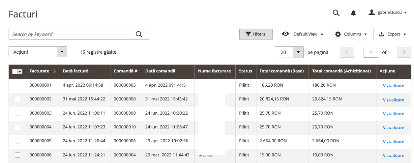Sort by the Nume facturare column header
This screenshot has height=163, width=414.
tap(215, 71)
